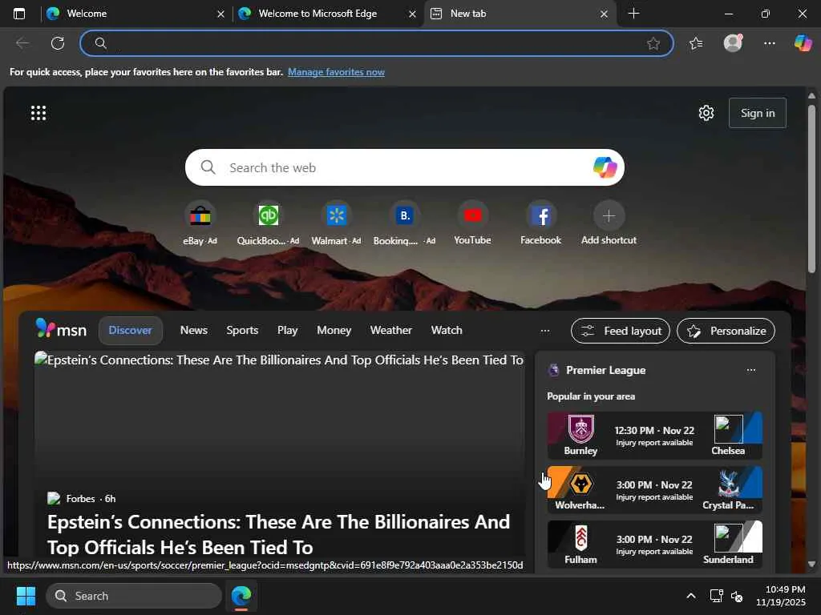Open Fulham vs Sunderland match
Viewport: 821px width, 615px height.
pyautogui.click(x=654, y=545)
